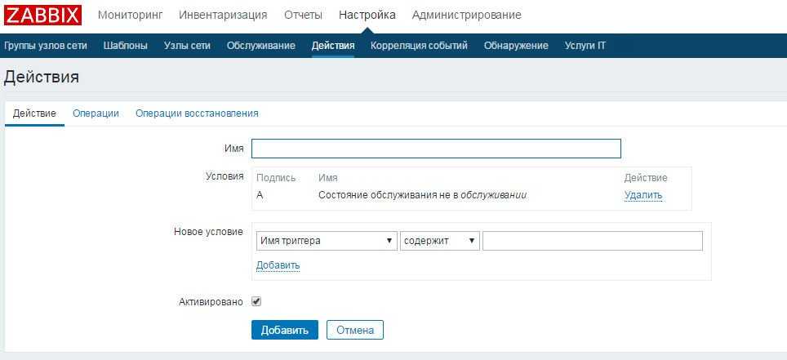The height and width of the screenshot is (360, 787).
Task: Switch to Операции восстановления tab
Action: coord(197,113)
